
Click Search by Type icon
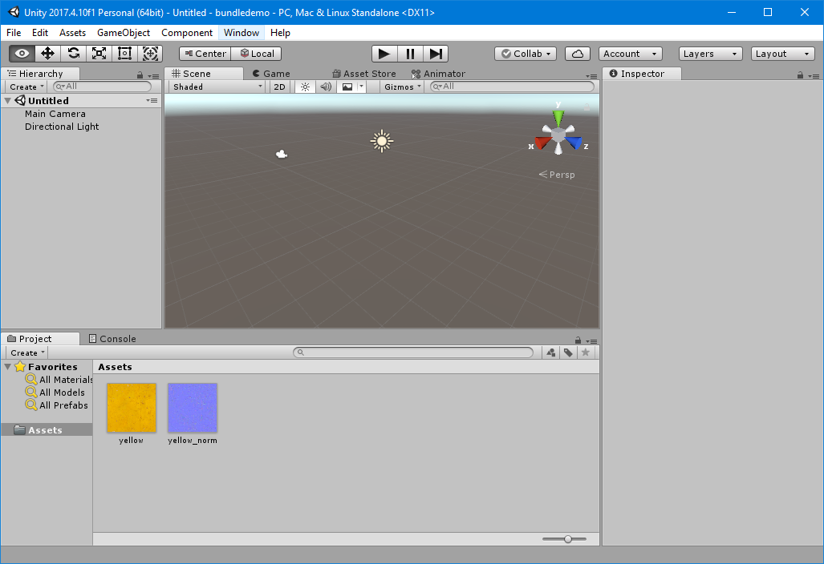(x=550, y=352)
